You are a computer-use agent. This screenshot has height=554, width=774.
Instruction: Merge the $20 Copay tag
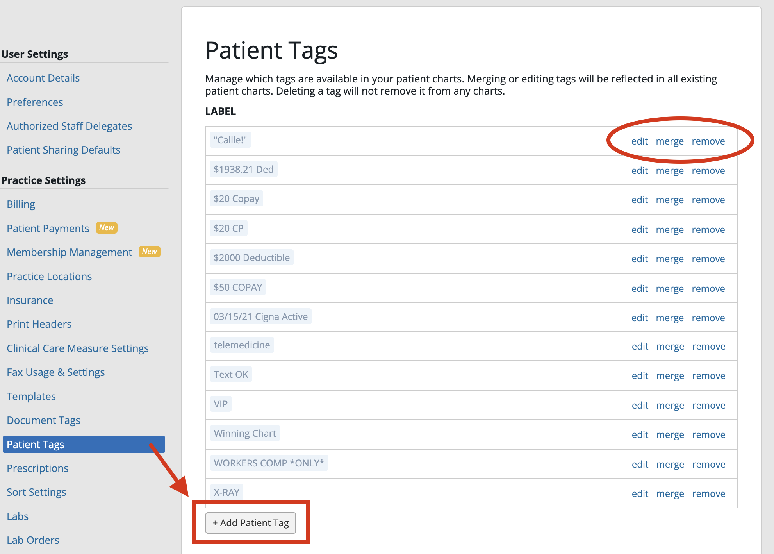coord(670,200)
